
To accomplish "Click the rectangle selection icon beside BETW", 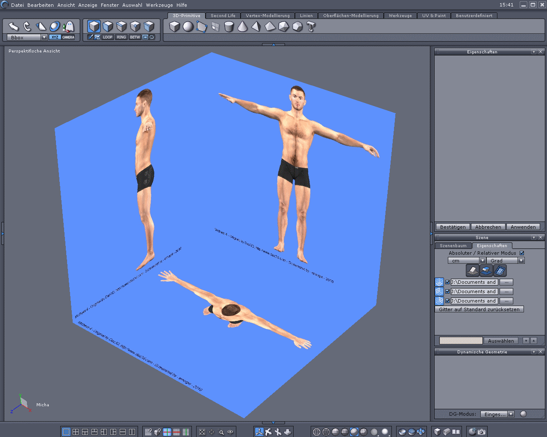I will point(145,37).
